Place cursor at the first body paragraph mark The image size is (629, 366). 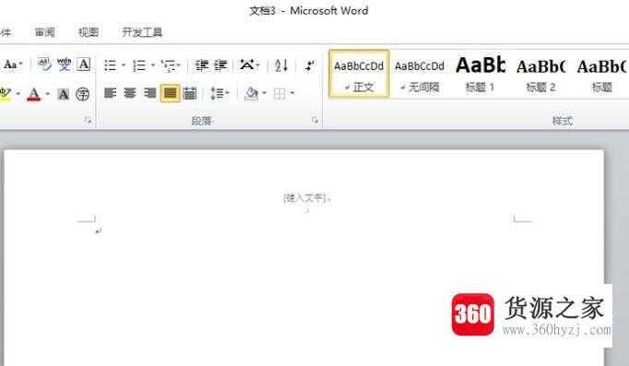click(99, 230)
